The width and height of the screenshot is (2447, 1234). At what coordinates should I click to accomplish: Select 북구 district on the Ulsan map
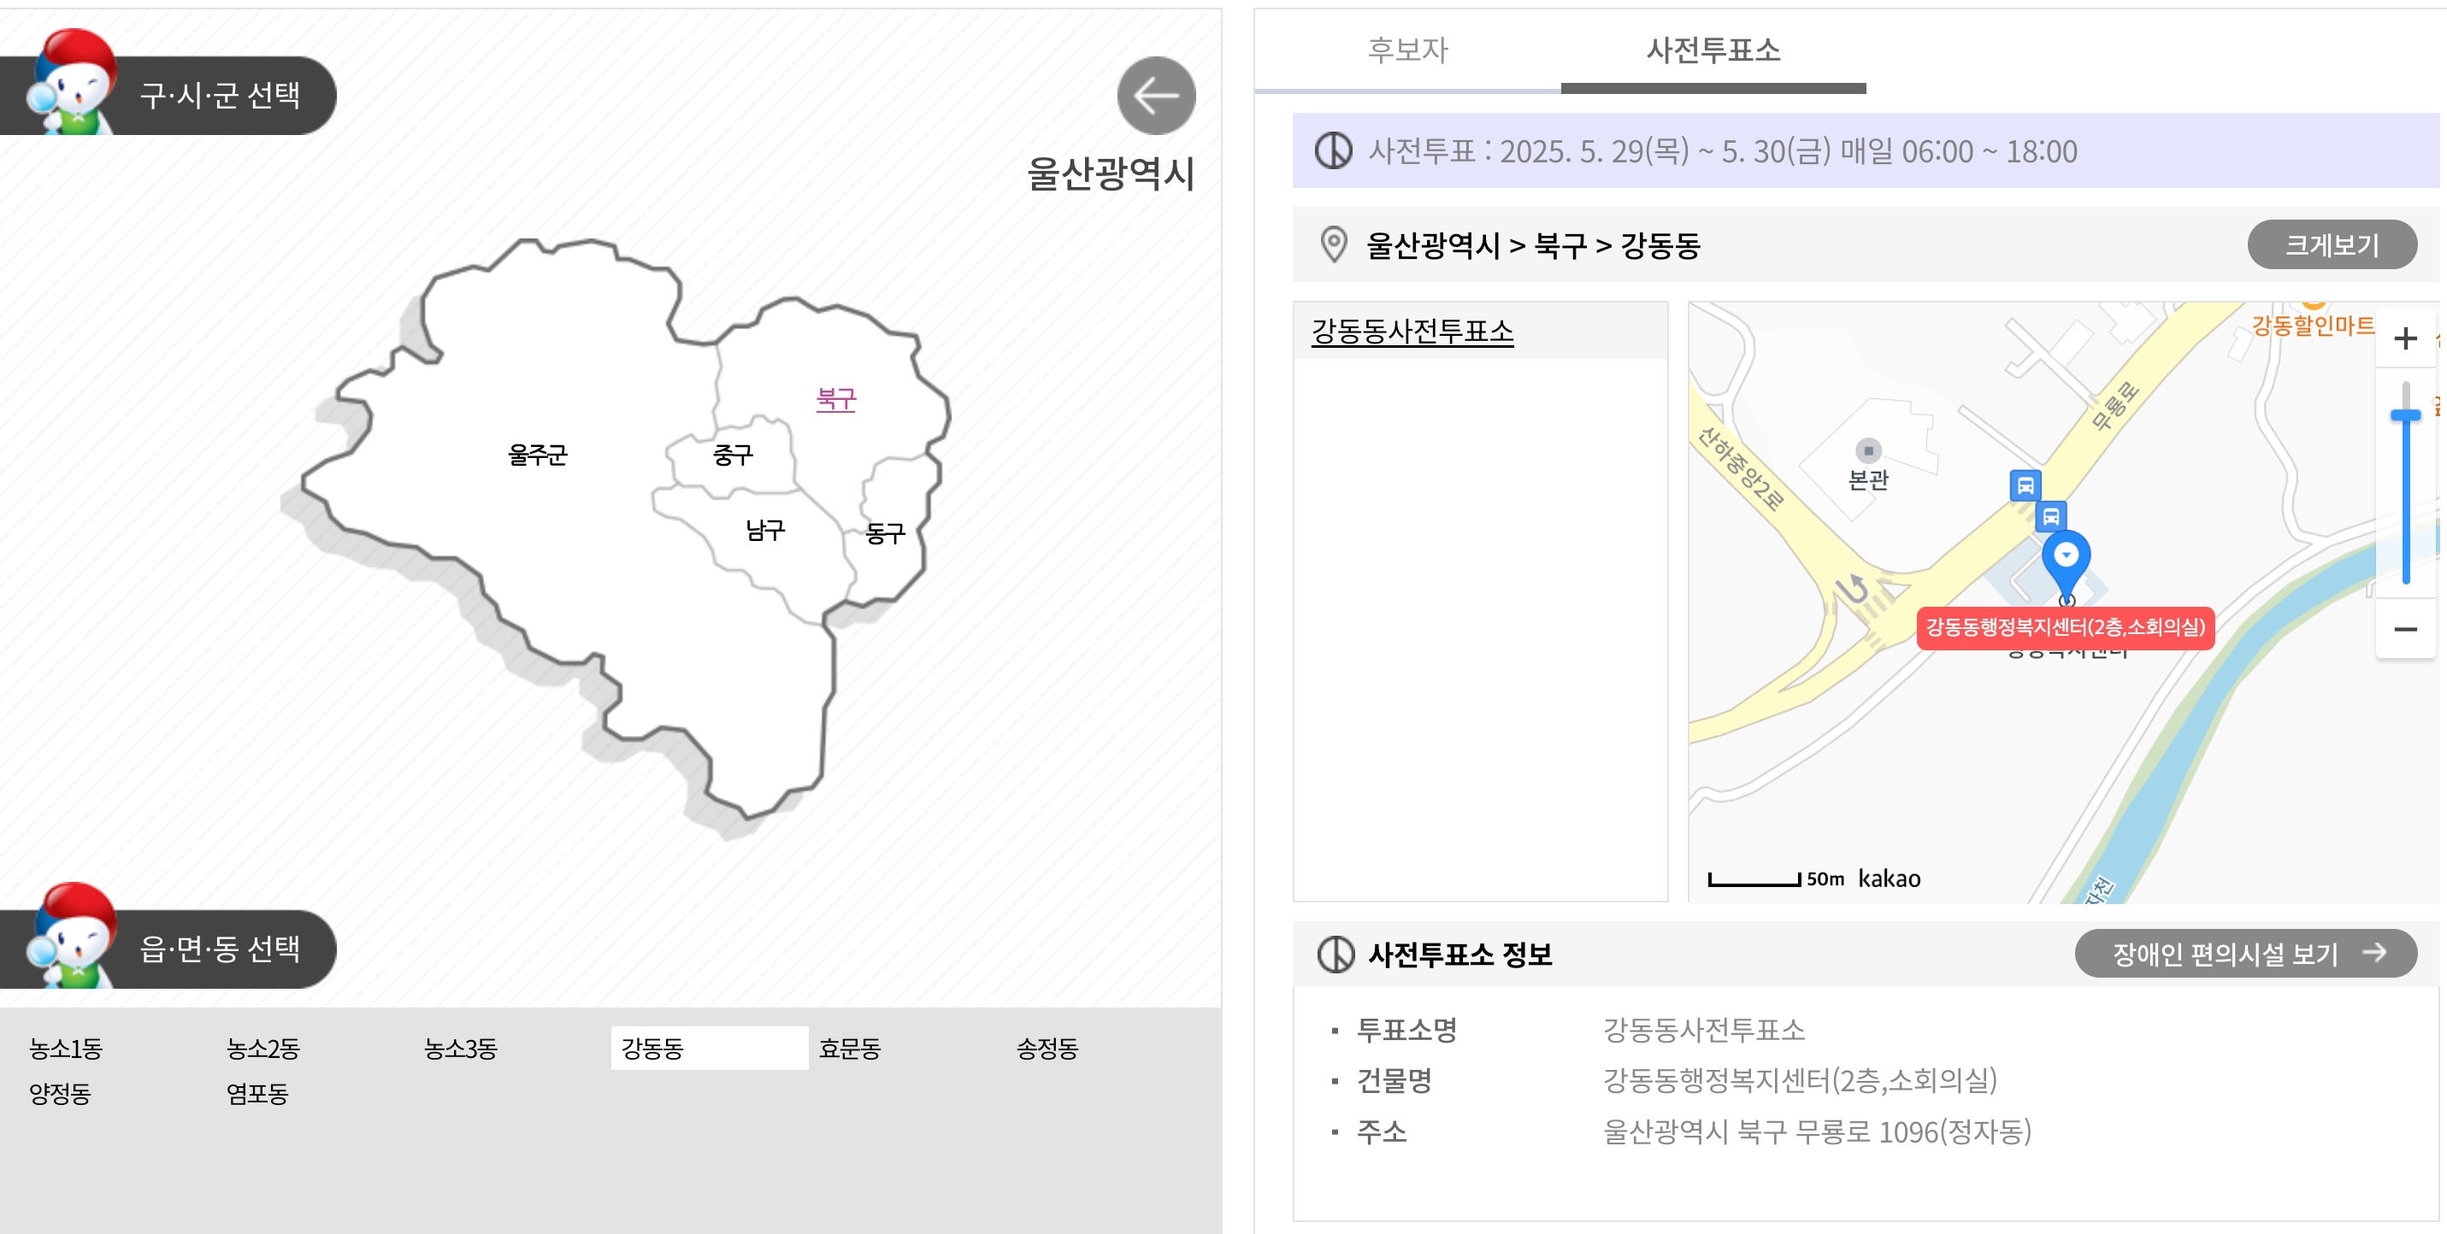click(837, 399)
